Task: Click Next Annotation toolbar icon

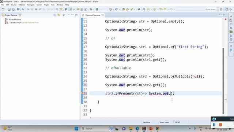Action: pyautogui.click(x=148, y=9)
